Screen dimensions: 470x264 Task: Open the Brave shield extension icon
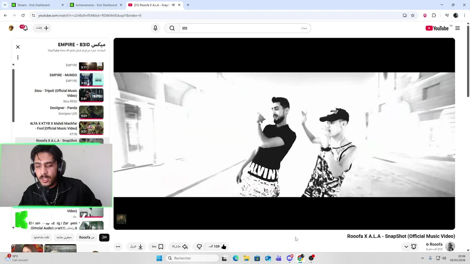click(x=425, y=15)
